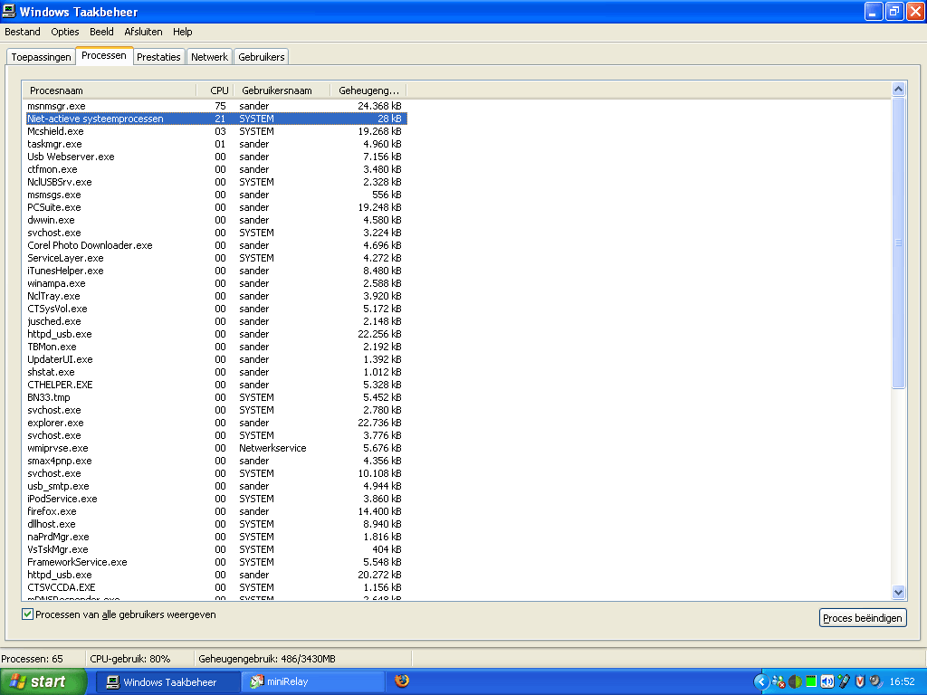This screenshot has width=927, height=695.
Task: Switch to the Prestaties tab
Action: point(158,57)
